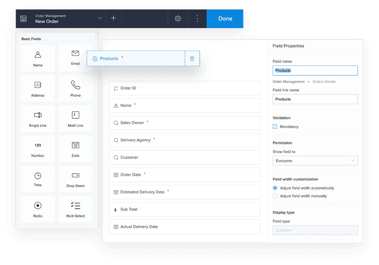Screen dimensions: 379x265
Task: Click the plus icon to add new form
Action: point(113,18)
